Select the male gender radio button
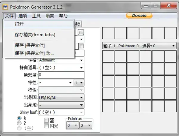 pos(19,118)
